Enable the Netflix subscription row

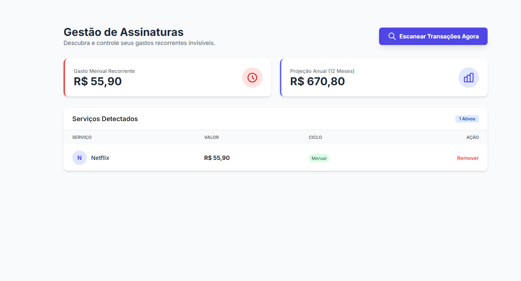click(254, 158)
